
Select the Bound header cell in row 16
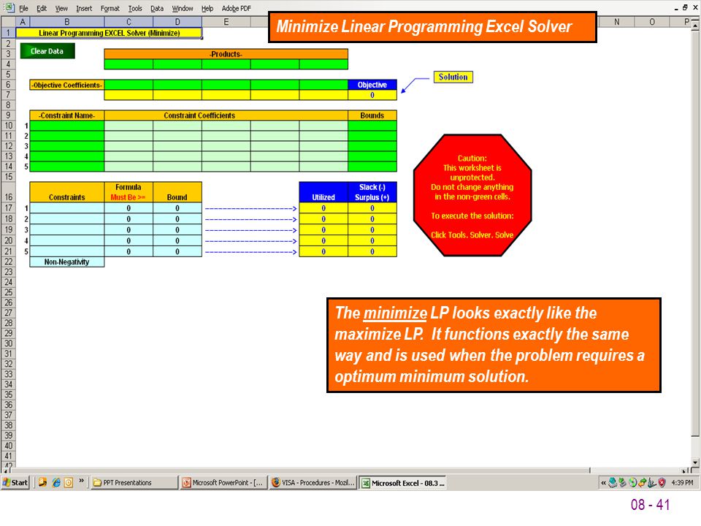(177, 192)
